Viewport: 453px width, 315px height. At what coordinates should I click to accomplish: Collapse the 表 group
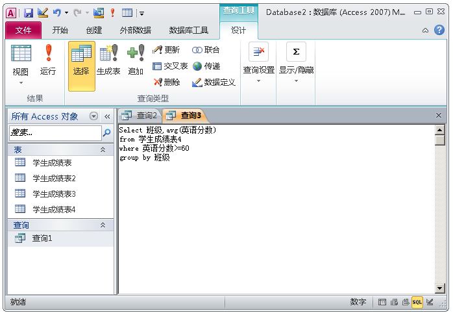pyautogui.click(x=103, y=149)
